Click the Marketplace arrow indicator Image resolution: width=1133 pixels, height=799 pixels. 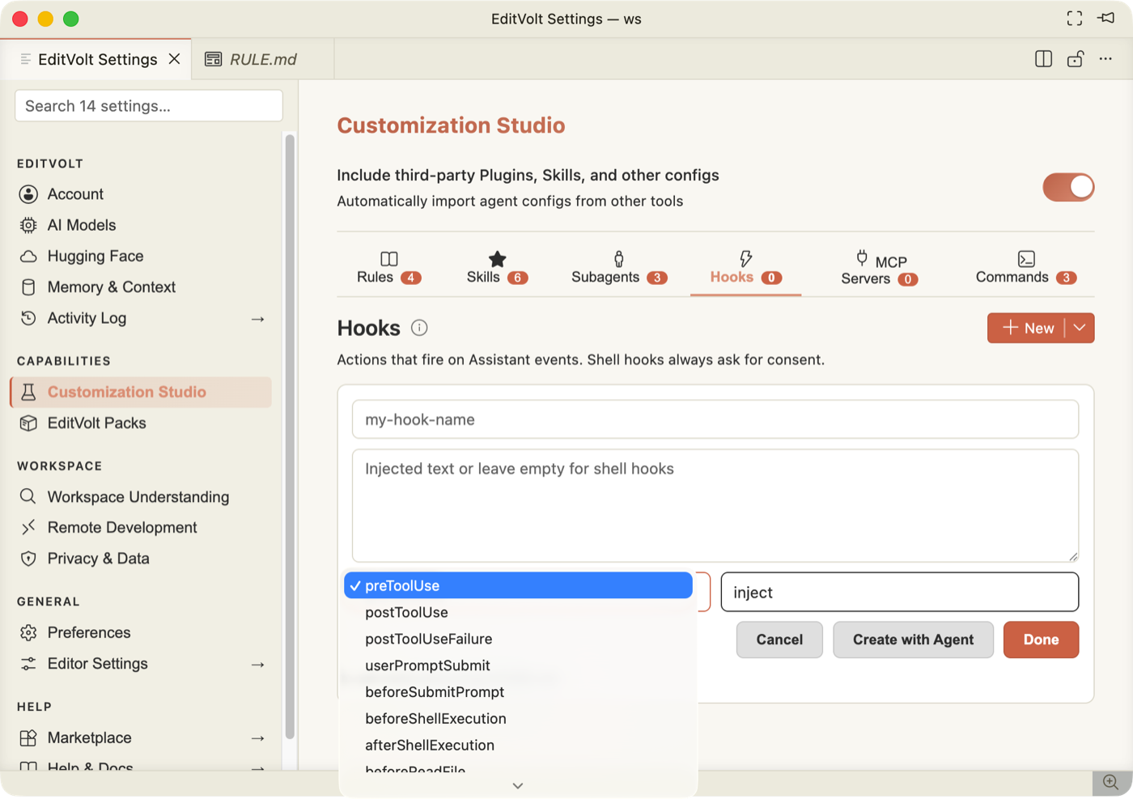tap(258, 738)
